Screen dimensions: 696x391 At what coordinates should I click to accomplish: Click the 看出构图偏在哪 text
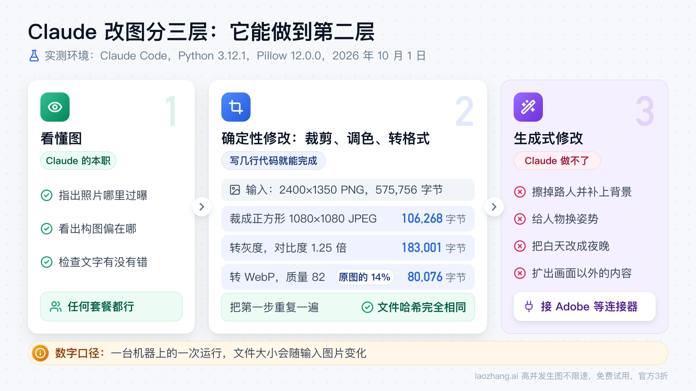97,229
